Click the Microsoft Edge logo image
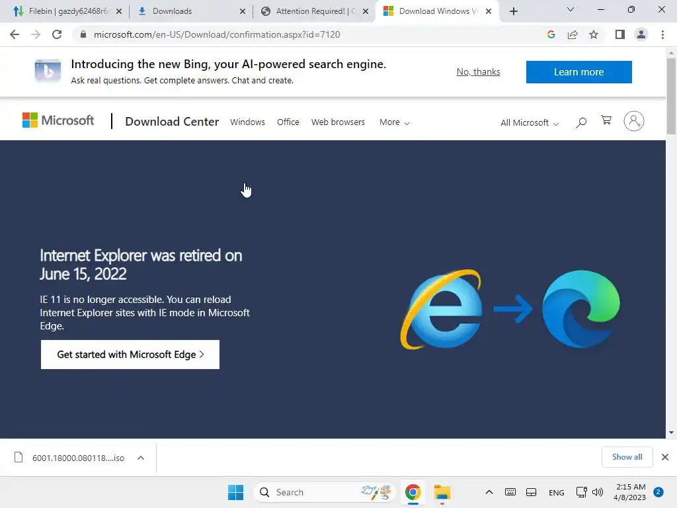The height and width of the screenshot is (508, 677). [x=581, y=310]
